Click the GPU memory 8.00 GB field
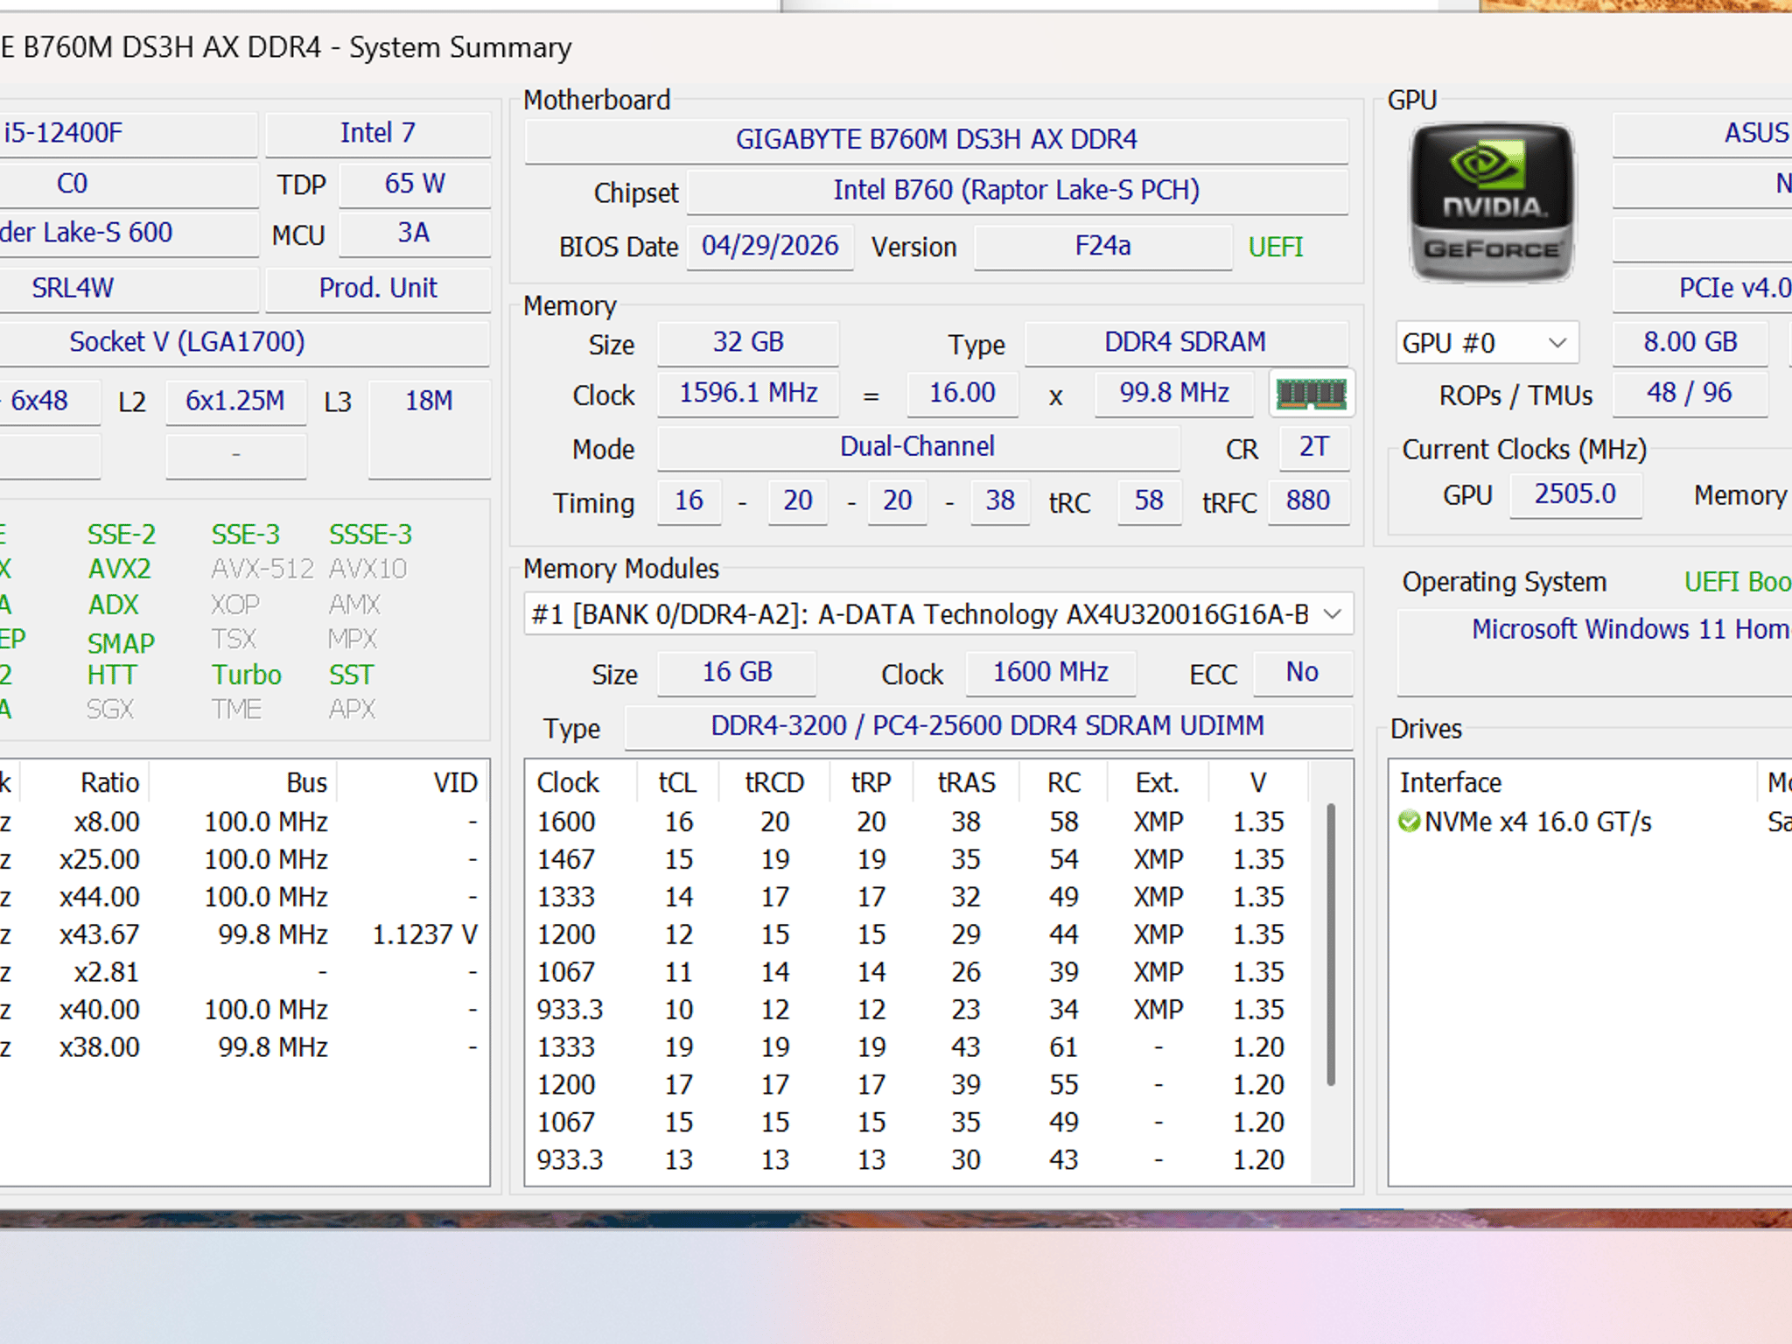This screenshot has height=1344, width=1792. [x=1690, y=342]
